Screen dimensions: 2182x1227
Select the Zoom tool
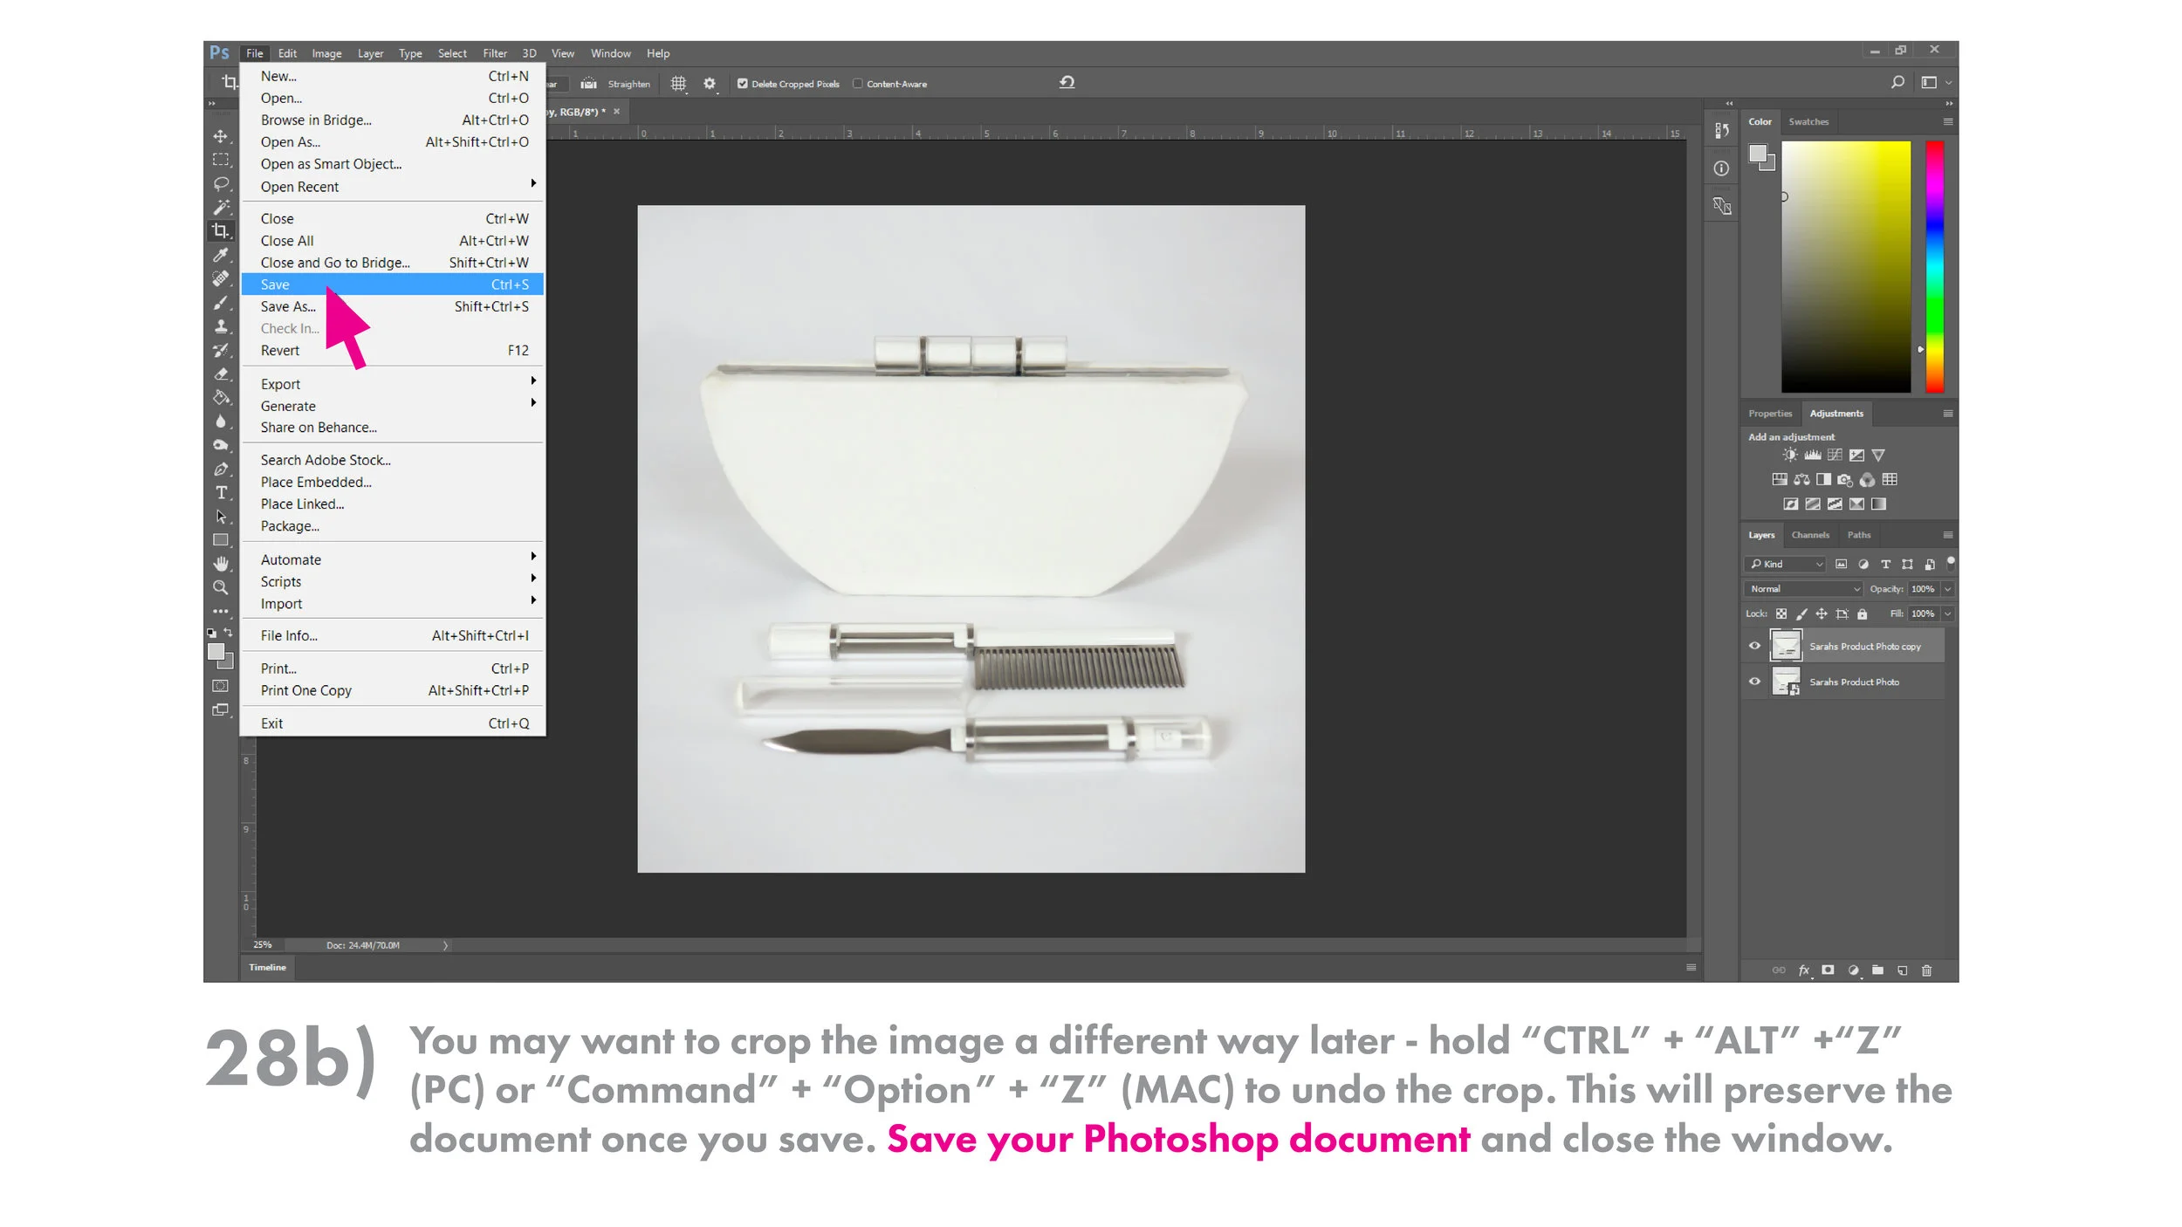221,587
